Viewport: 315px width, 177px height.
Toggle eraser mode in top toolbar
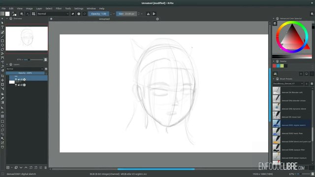[x=73, y=14]
